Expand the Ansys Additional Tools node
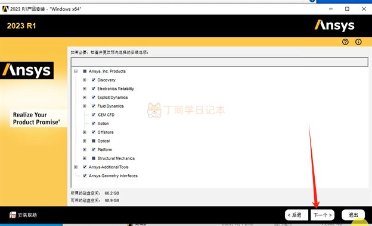 76,167
